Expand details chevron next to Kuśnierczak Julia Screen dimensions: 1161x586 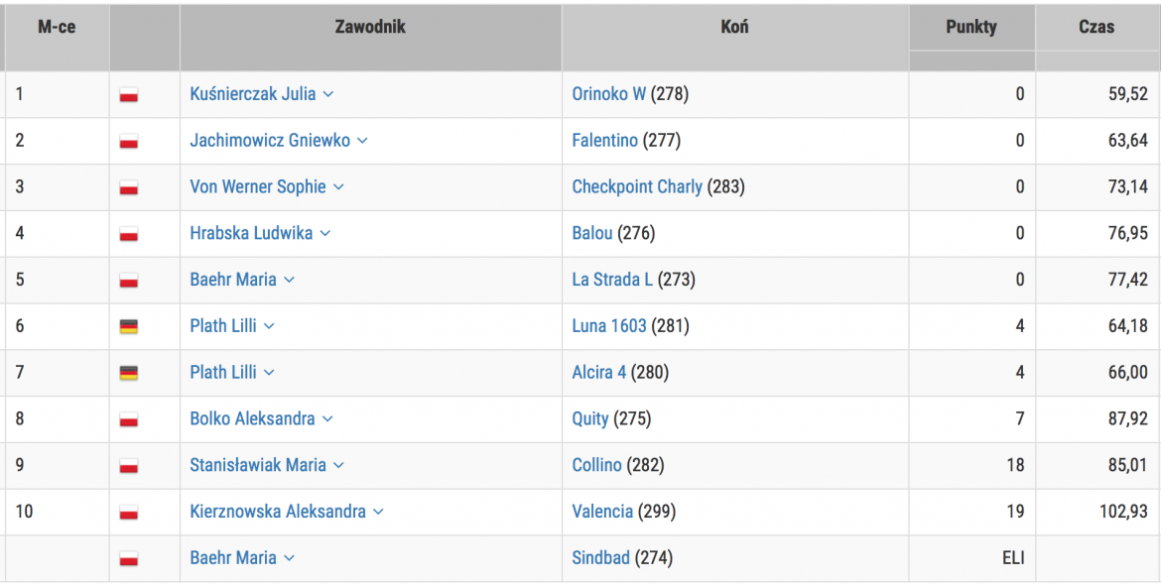coord(328,95)
